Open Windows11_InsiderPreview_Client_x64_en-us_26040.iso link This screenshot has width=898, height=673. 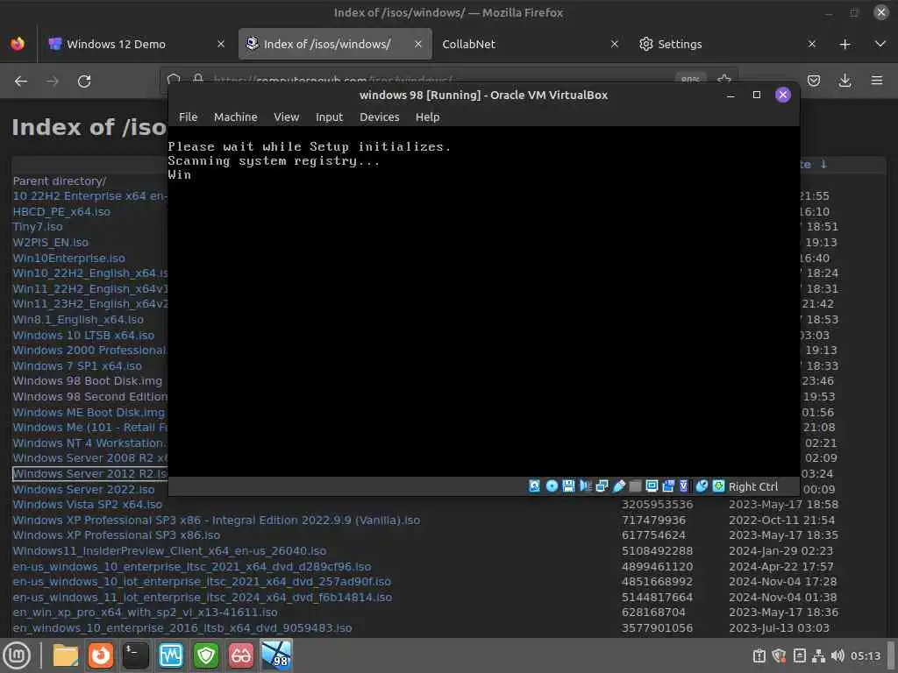click(169, 550)
